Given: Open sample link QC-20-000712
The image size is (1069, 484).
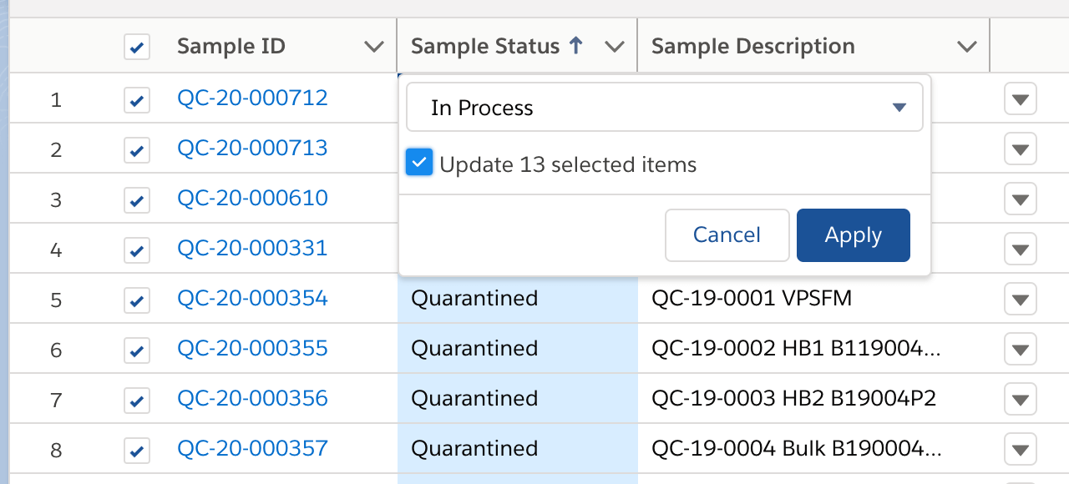Looking at the screenshot, I should coord(252,98).
